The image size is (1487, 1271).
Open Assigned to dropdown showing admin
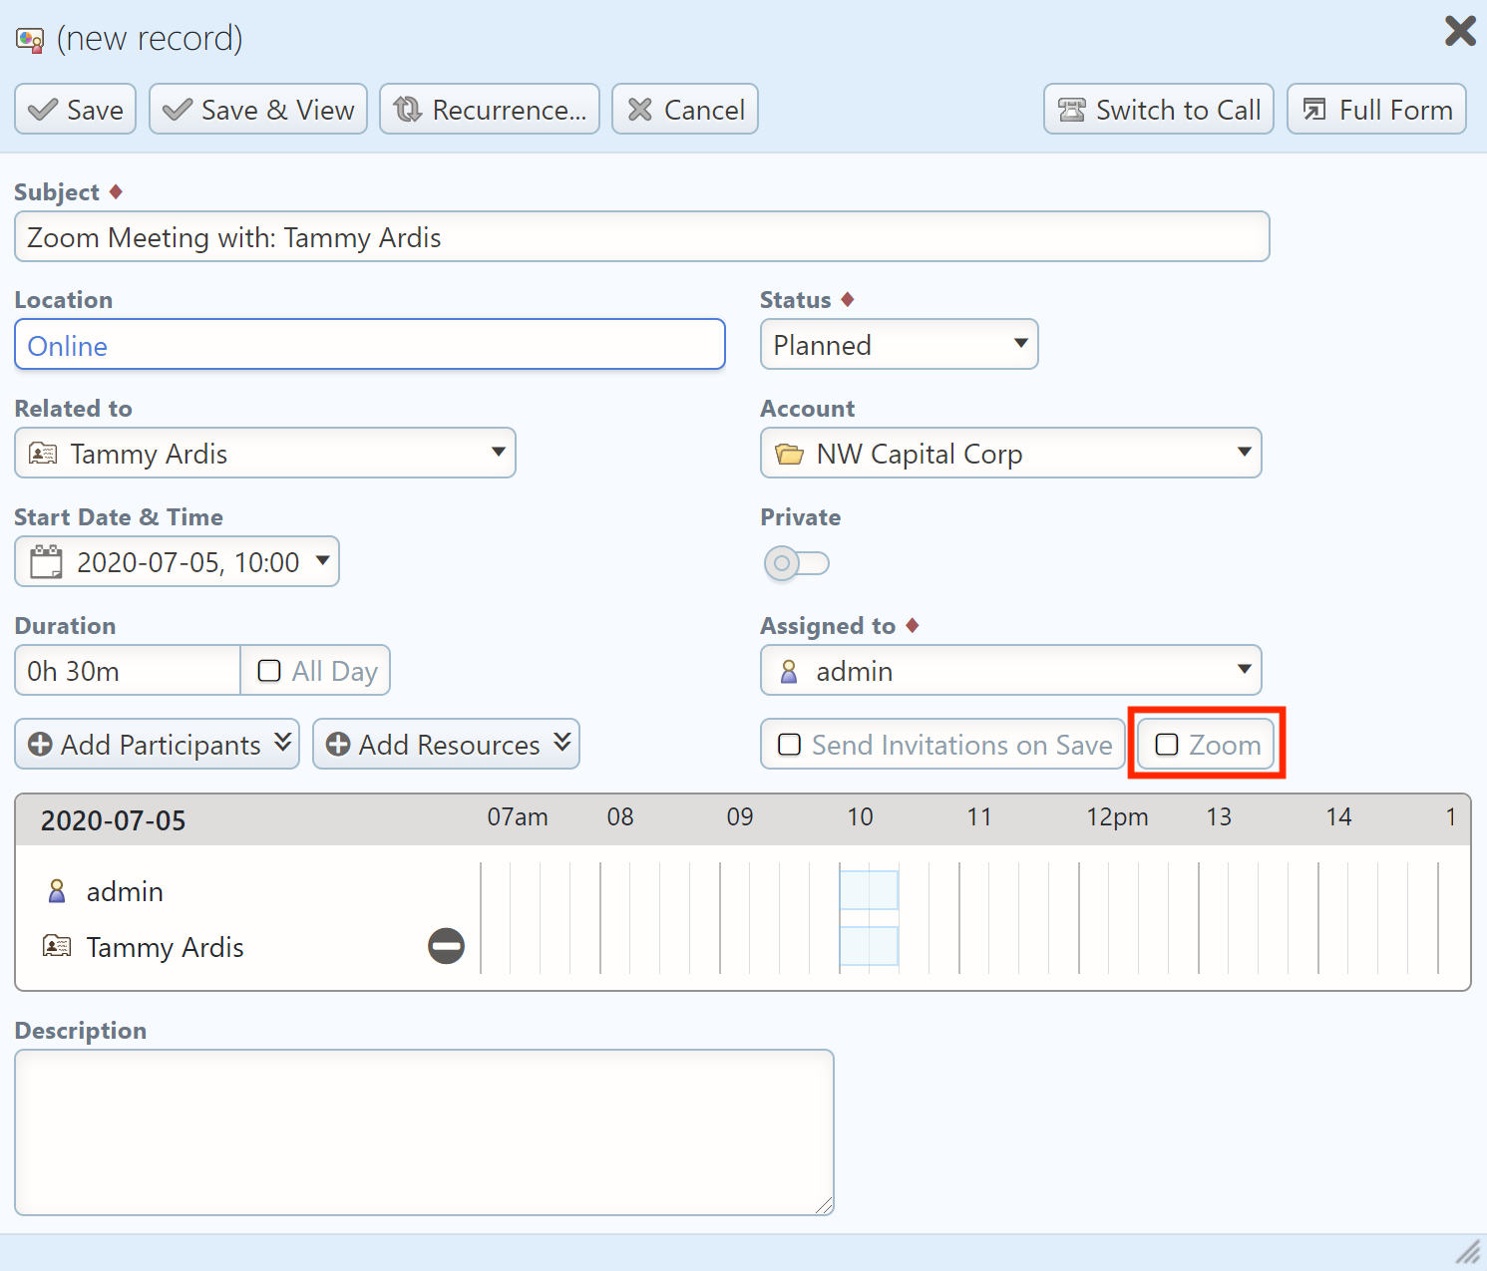[1011, 670]
